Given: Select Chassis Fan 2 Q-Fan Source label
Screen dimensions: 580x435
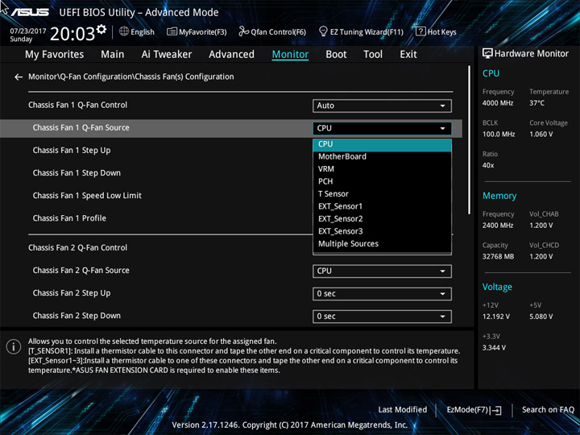Looking at the screenshot, I should point(81,271).
